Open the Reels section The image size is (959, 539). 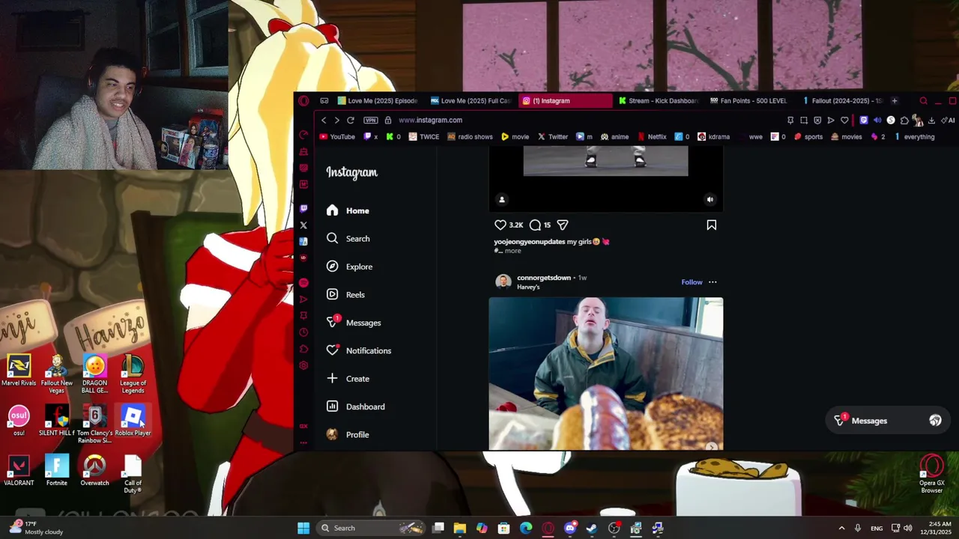click(x=346, y=295)
